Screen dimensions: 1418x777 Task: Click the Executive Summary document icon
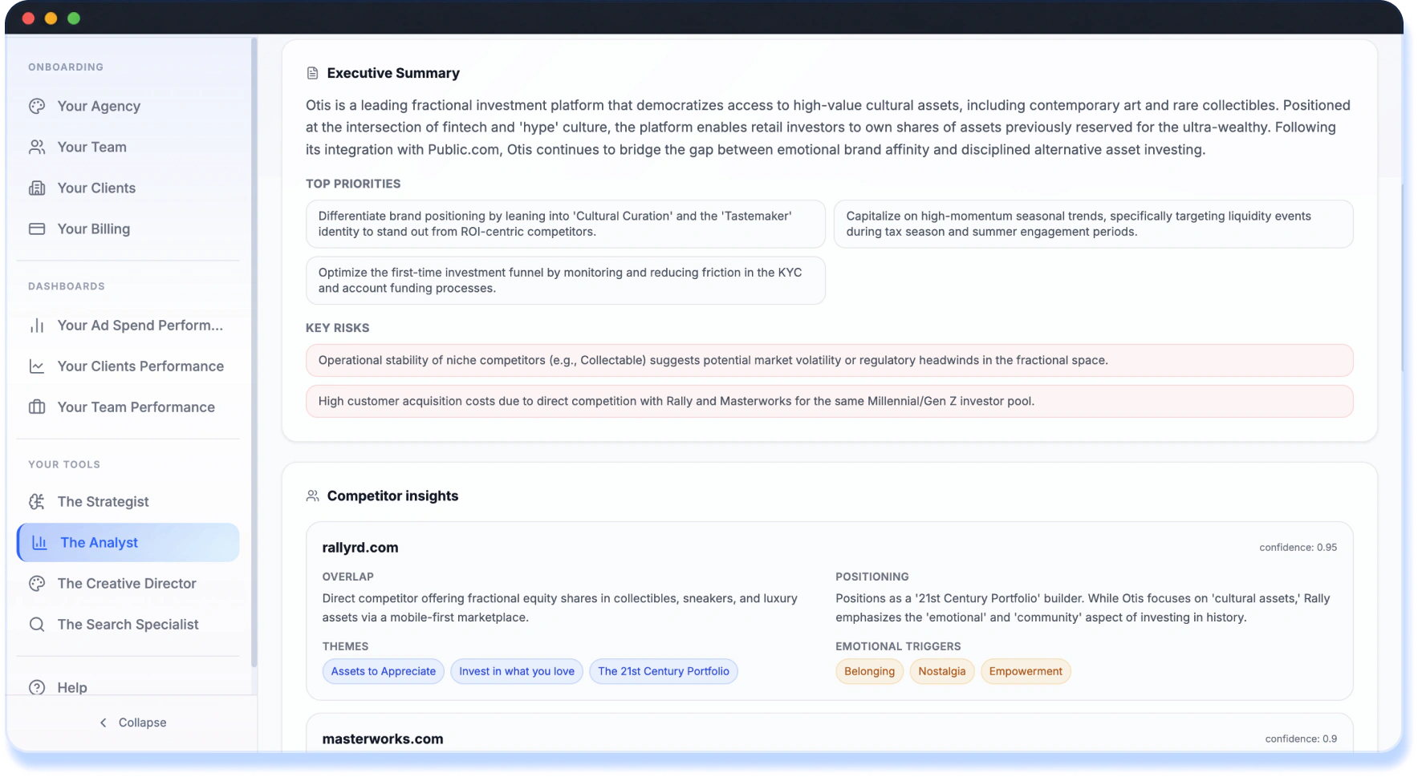pos(313,73)
